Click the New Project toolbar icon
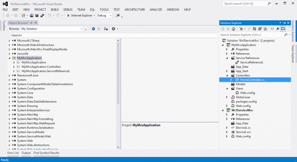297x162 pixels. (x=23, y=16)
